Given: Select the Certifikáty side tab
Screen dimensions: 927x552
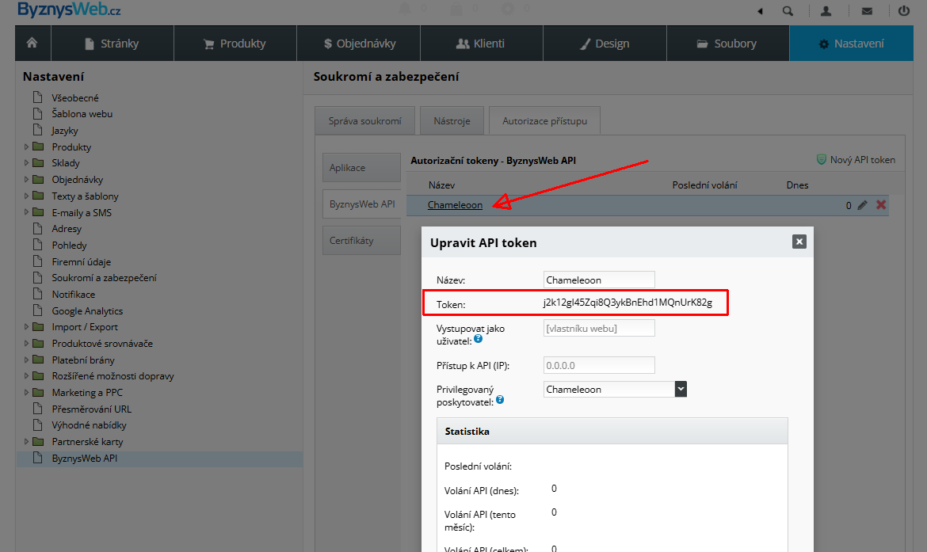Looking at the screenshot, I should pyautogui.click(x=361, y=241).
